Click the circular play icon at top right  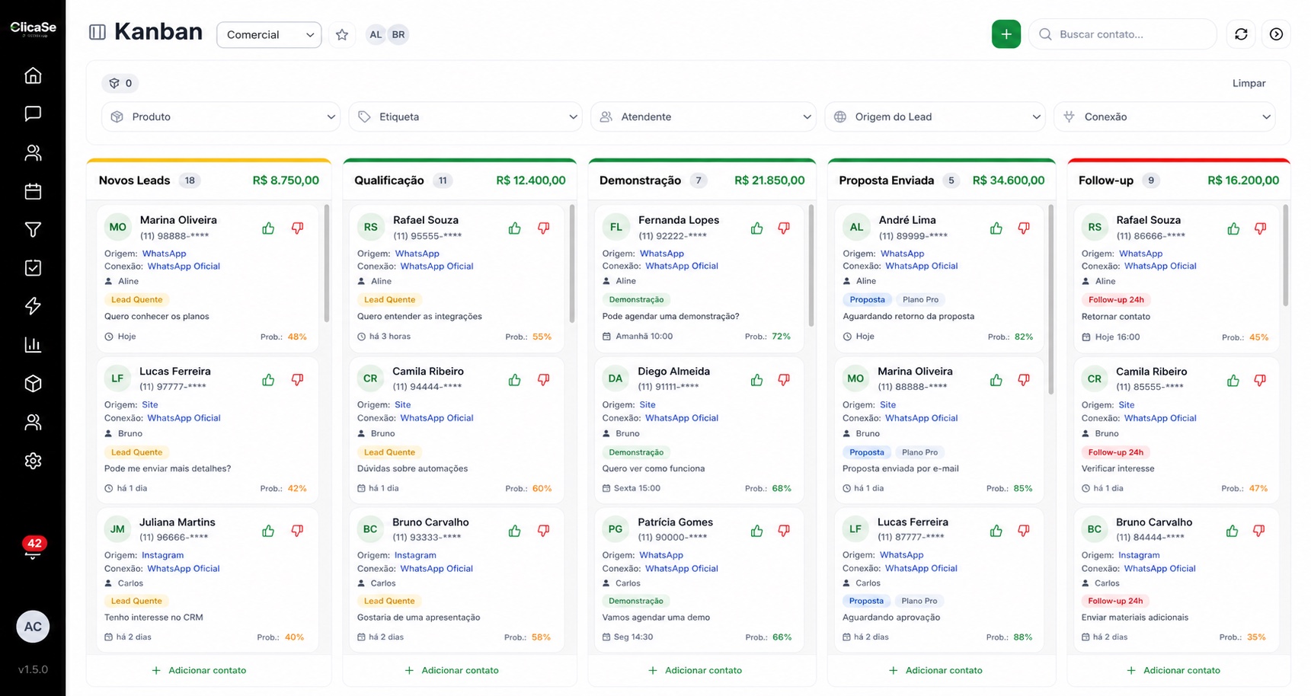(x=1277, y=34)
